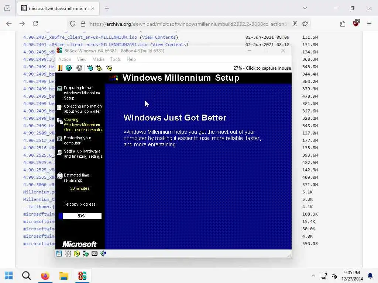
Task: Select the microsoftwindowsmillennium browser tab
Action: click(x=58, y=8)
